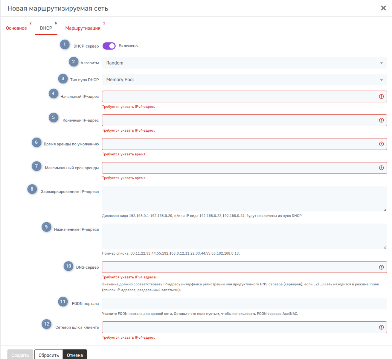Select the DHCP tab
The image size is (392, 359).
pyautogui.click(x=46, y=28)
